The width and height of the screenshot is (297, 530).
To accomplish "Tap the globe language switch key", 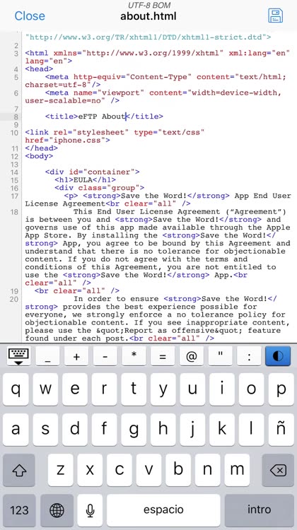I will (x=57, y=510).
